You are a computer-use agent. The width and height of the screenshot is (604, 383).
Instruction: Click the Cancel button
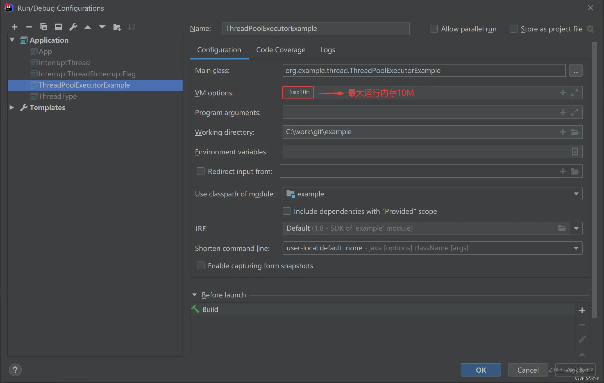(x=528, y=370)
